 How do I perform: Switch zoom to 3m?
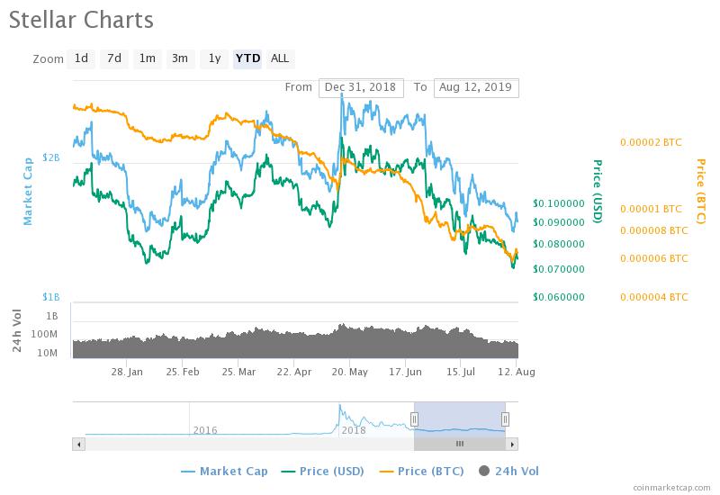(x=181, y=58)
